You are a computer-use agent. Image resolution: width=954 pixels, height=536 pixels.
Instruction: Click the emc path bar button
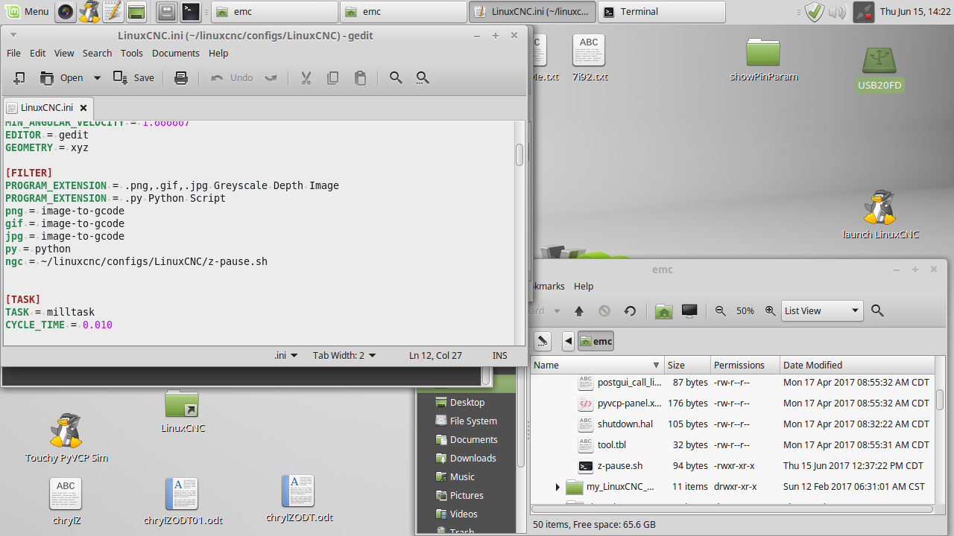click(596, 341)
